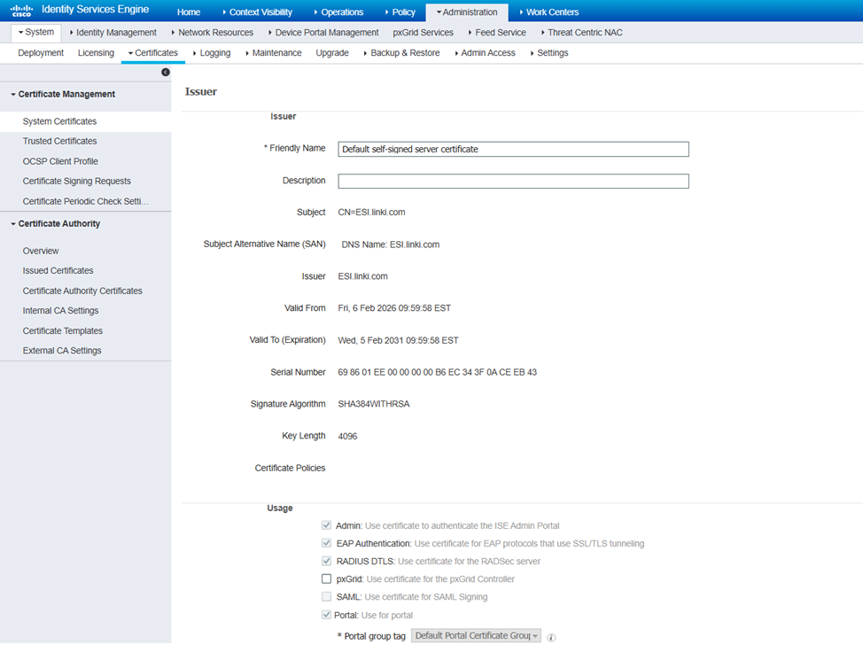863x652 pixels.
Task: Open the Certificates tab menu
Action: [153, 53]
